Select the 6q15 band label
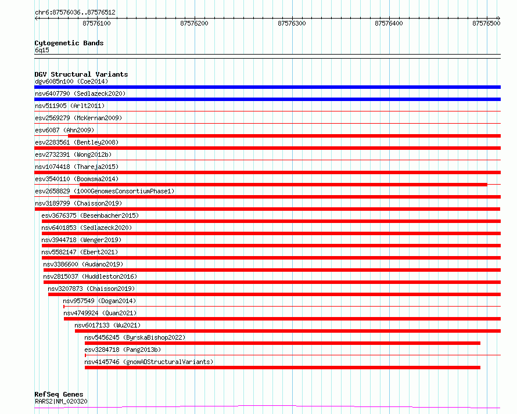The height and width of the screenshot is (414, 517). 42,50
